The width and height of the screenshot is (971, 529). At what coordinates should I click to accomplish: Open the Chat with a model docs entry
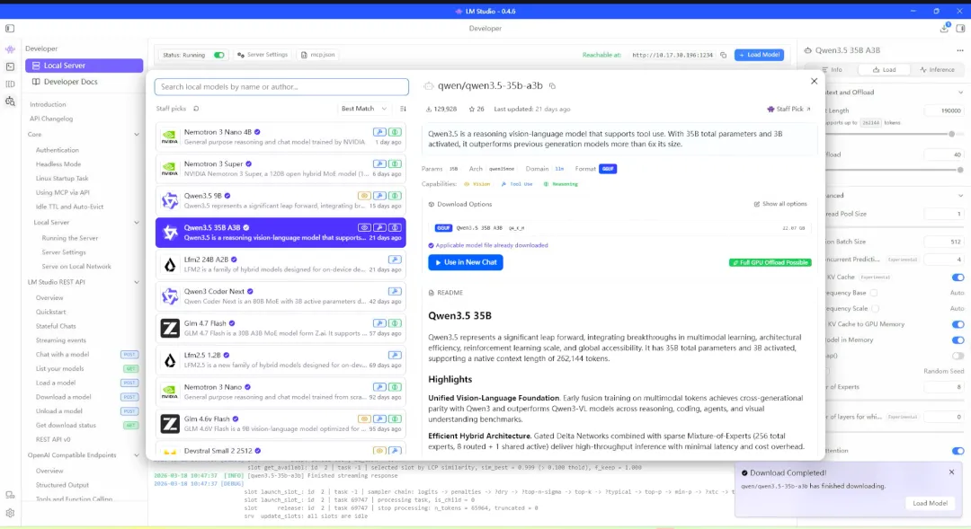63,355
